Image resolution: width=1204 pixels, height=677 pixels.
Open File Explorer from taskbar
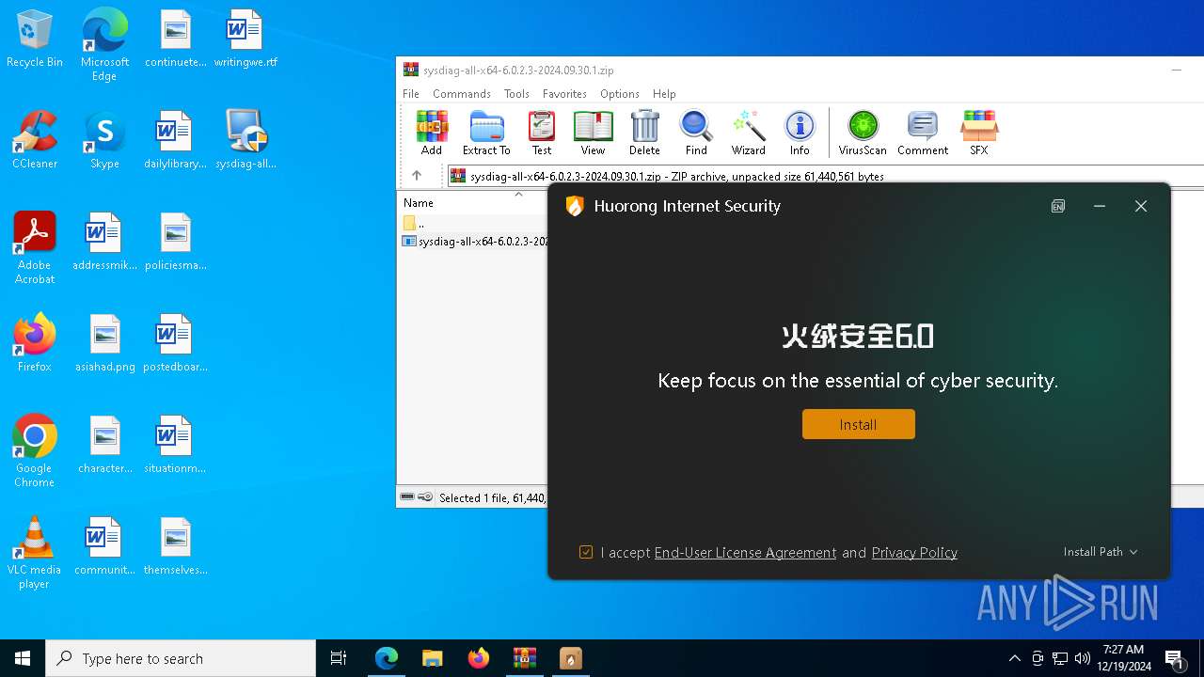(433, 658)
